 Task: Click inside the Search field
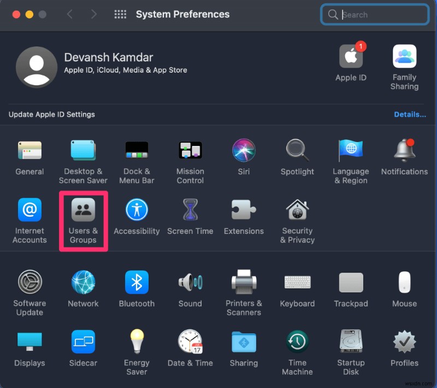tap(377, 15)
